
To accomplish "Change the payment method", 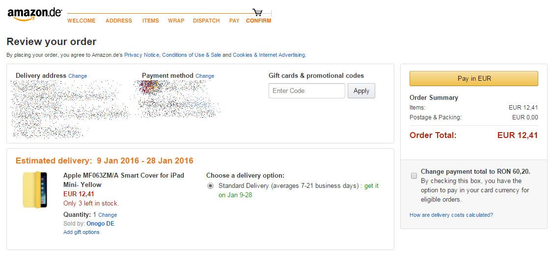I will click(x=205, y=76).
